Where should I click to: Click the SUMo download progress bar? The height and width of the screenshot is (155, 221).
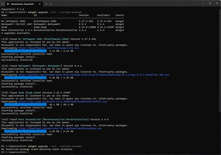[25, 51]
